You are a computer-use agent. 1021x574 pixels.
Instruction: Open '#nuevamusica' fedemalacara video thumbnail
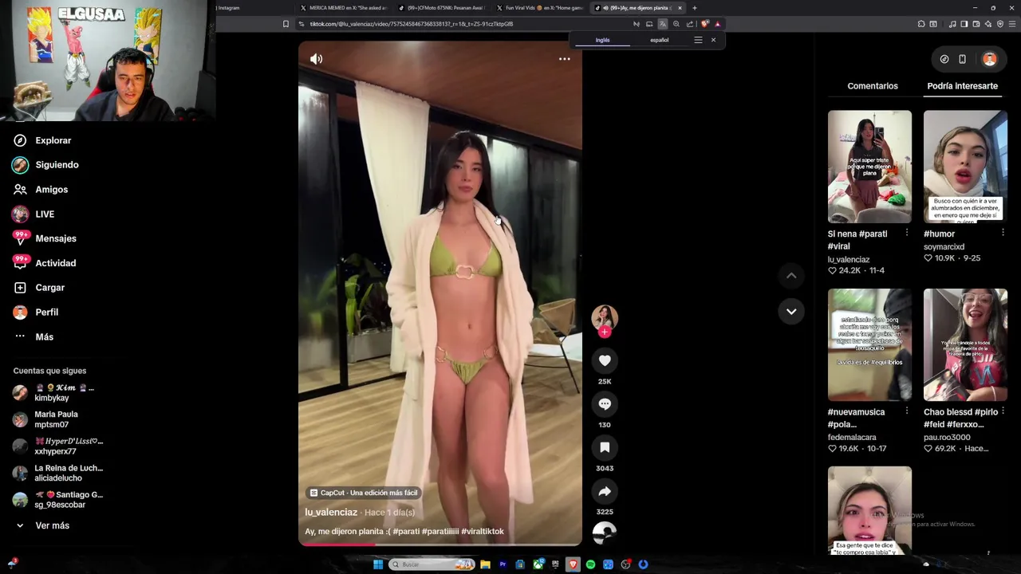869,344
